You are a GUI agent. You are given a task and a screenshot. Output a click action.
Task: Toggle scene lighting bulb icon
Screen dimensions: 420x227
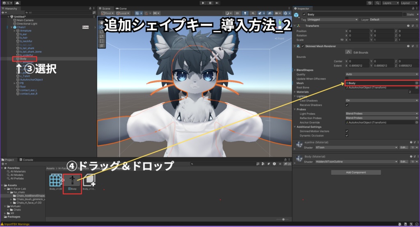(245, 13)
